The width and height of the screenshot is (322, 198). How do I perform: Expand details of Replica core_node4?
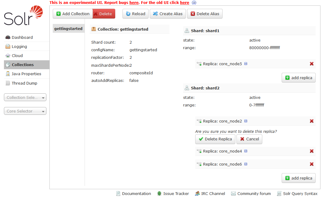coord(246,151)
